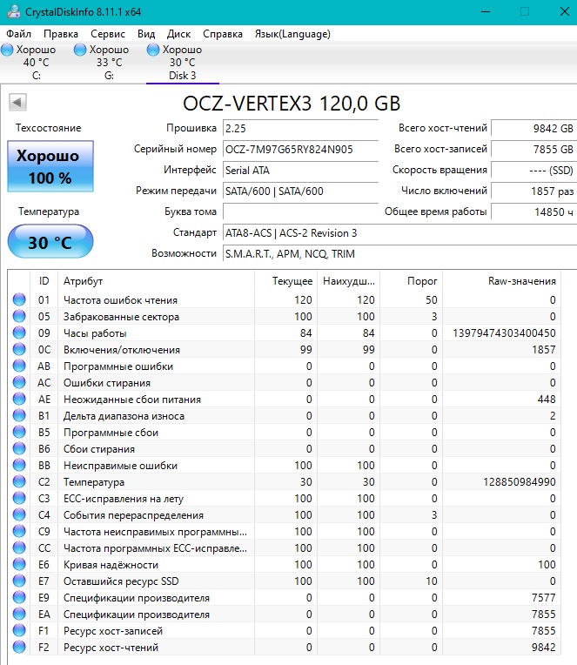The width and height of the screenshot is (577, 665).
Task: Click the serial number field OCZ-7M97G65RY824N905
Action: 300,150
